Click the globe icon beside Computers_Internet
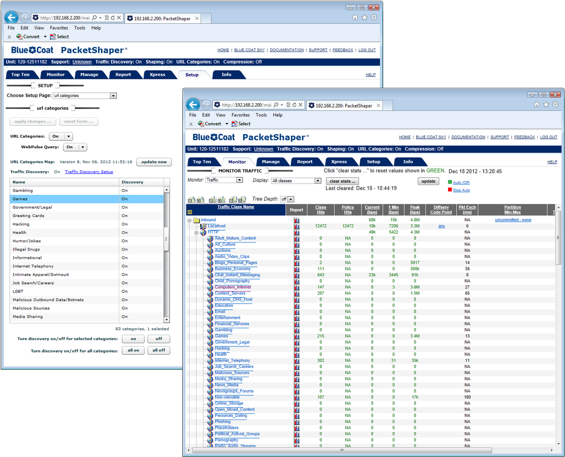 [211, 287]
